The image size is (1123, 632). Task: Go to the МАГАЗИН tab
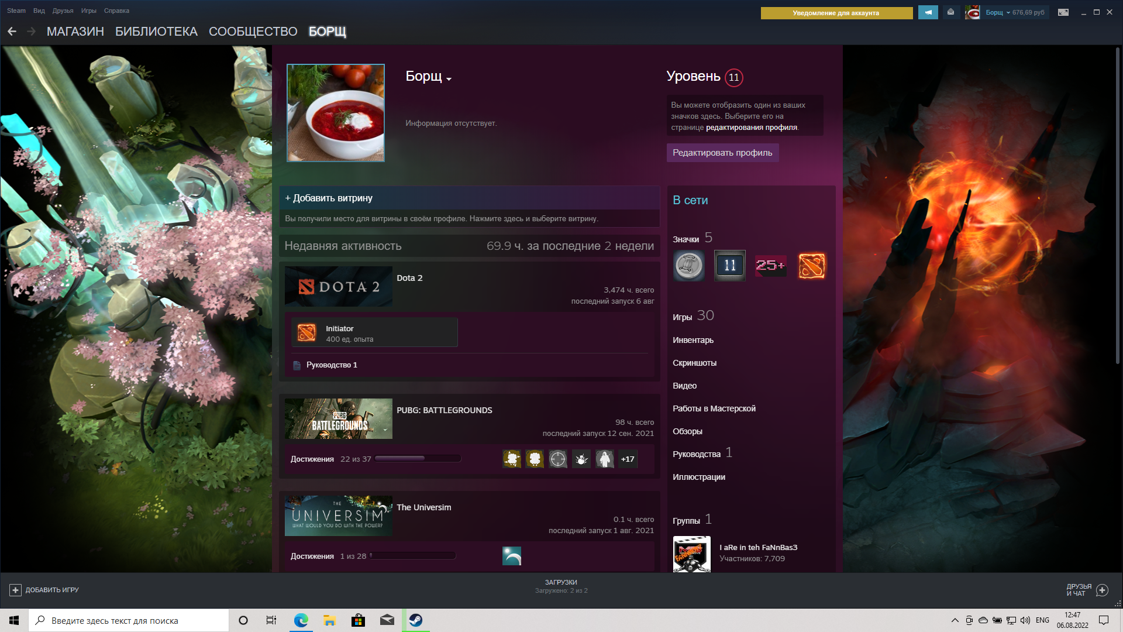pyautogui.click(x=75, y=32)
